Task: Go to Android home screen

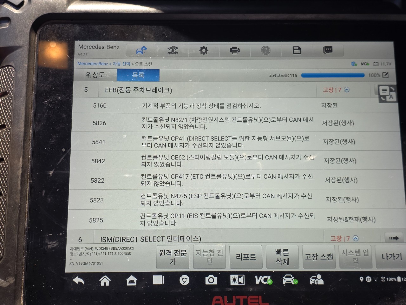Action: [105, 281]
